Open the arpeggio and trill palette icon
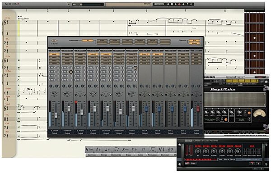 click(134, 150)
